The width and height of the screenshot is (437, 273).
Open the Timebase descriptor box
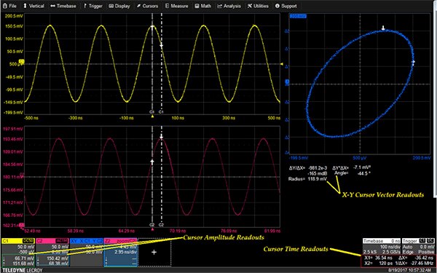(382, 247)
